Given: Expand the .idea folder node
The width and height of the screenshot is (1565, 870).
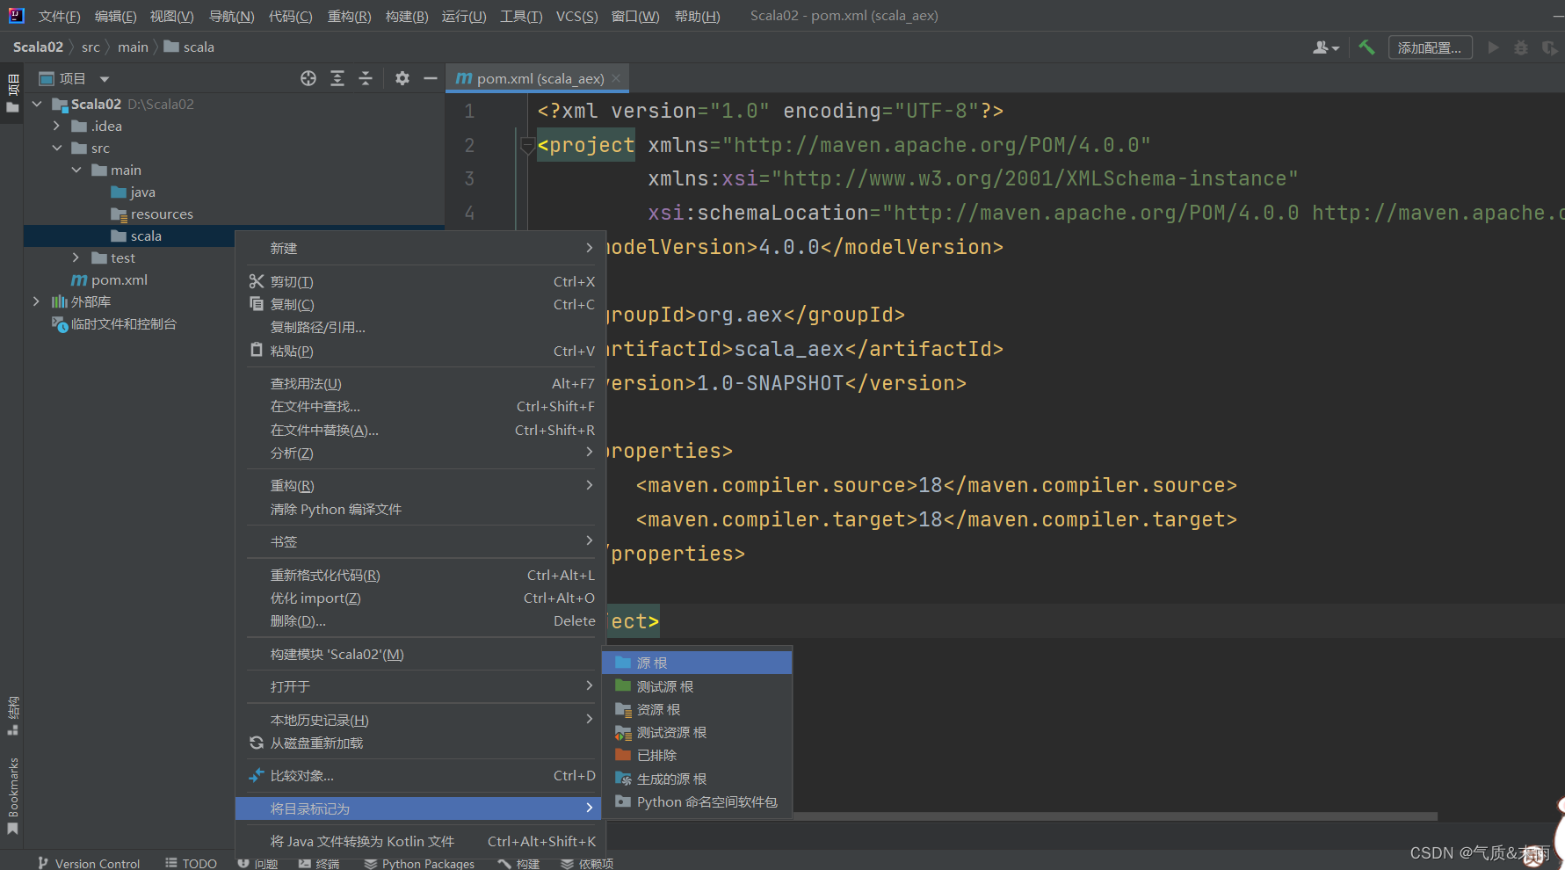Looking at the screenshot, I should [x=56, y=126].
